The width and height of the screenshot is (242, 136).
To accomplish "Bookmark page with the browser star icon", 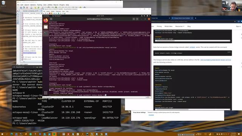I will click(x=235, y=22).
